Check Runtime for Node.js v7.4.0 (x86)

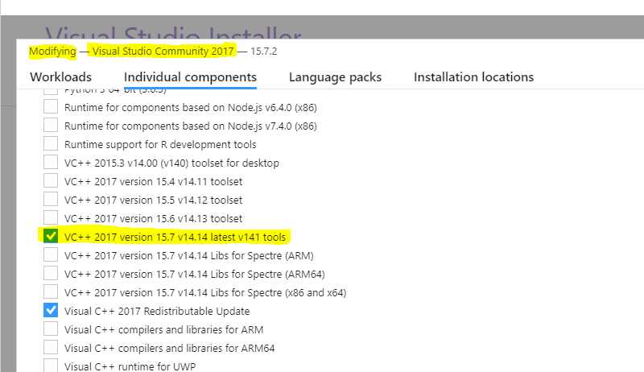coord(51,126)
